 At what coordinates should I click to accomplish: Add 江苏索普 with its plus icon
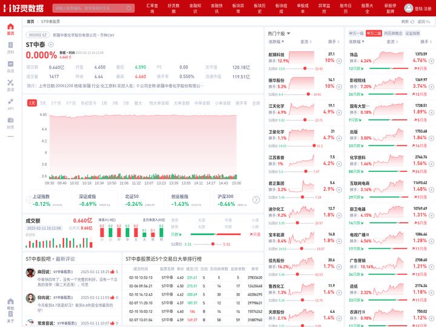coord(339,164)
